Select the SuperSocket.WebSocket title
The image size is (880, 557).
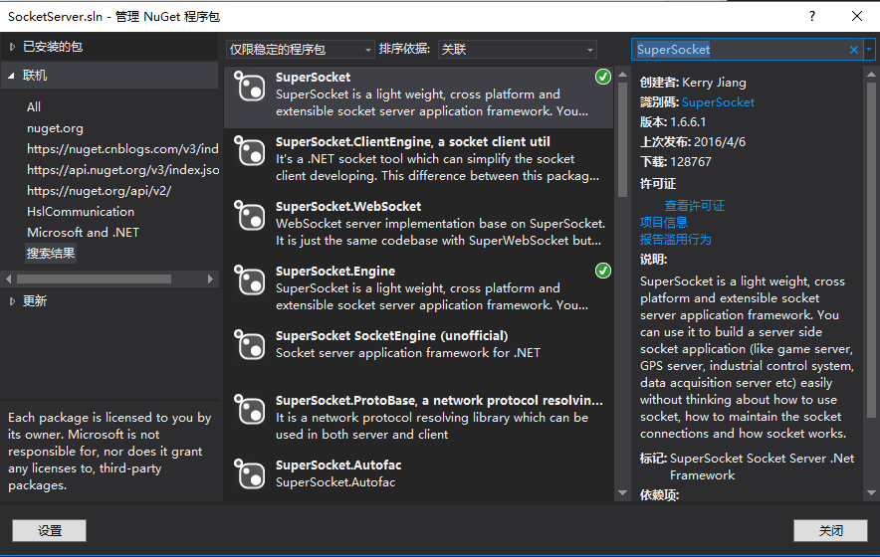[x=348, y=207]
